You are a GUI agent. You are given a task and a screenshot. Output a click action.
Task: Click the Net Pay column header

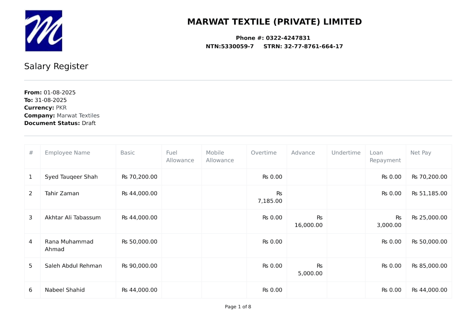[x=420, y=153]
